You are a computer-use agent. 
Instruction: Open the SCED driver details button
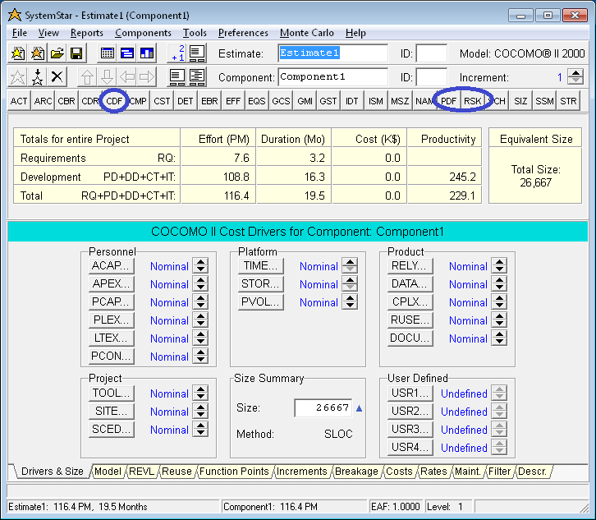[112, 430]
